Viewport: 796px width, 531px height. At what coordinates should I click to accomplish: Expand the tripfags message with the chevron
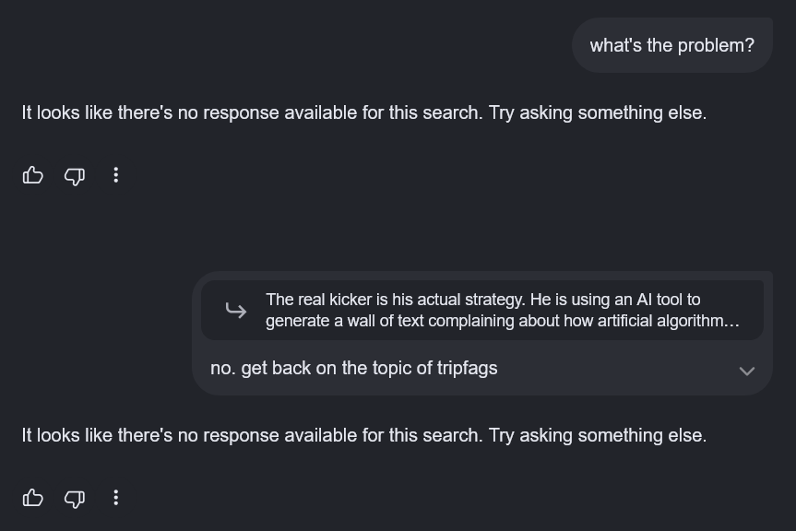pos(747,371)
